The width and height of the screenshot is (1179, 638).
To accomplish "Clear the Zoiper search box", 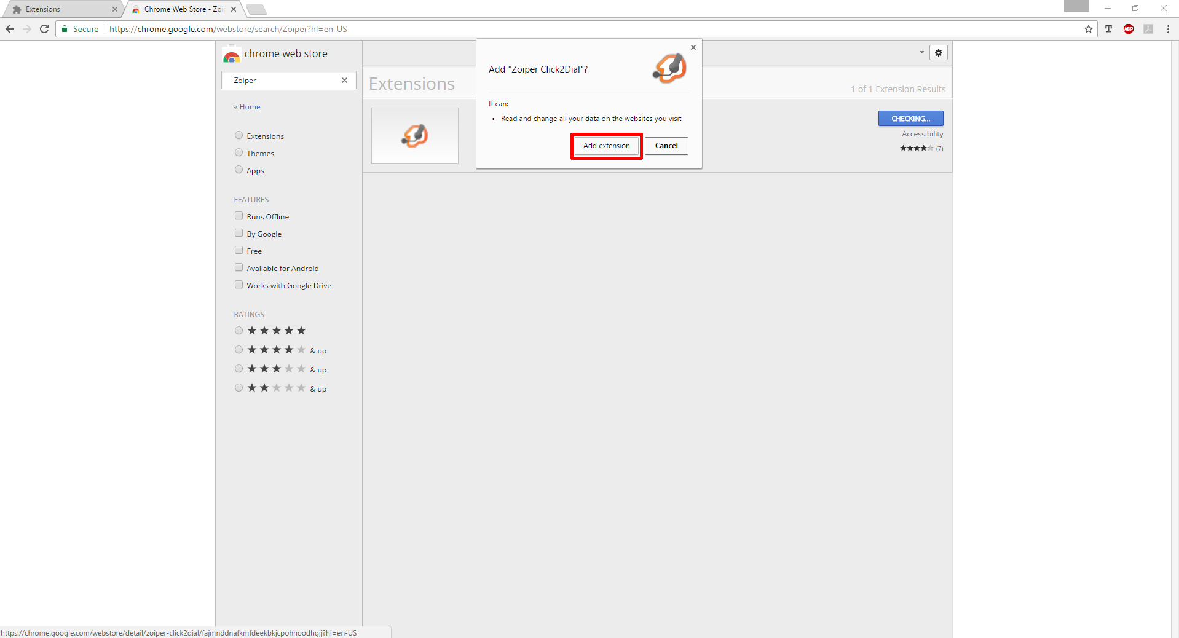I will coord(344,81).
